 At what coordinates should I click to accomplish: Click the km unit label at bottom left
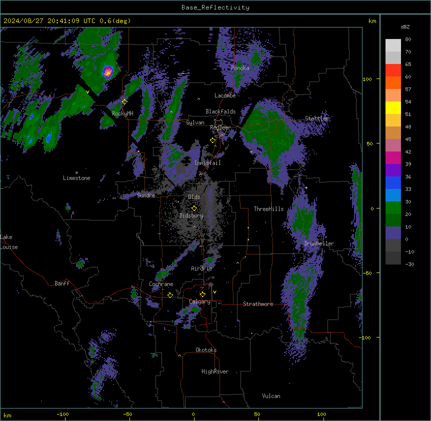(x=7, y=415)
